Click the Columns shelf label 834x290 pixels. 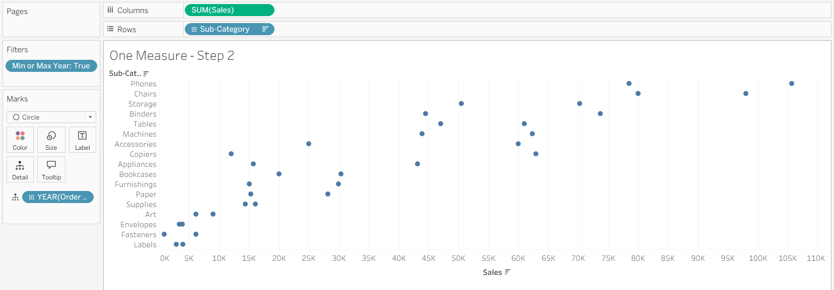point(132,10)
